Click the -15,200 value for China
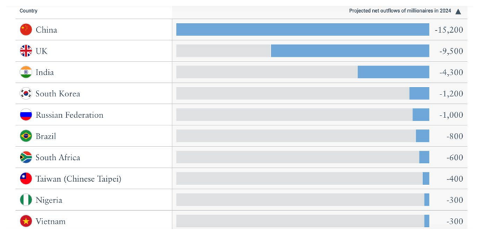The image size is (484, 239). coord(449,30)
